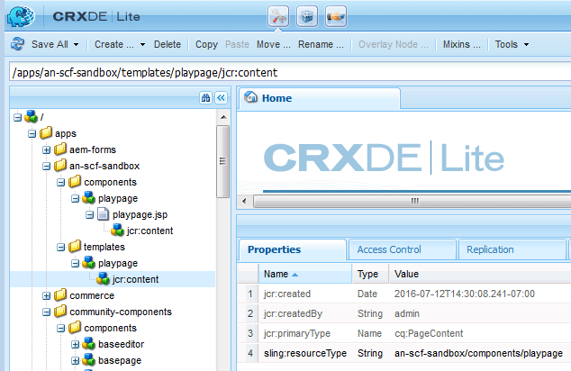Image resolution: width=571 pixels, height=371 pixels.
Task: Click the third header icon next to package manager
Action: click(x=335, y=16)
